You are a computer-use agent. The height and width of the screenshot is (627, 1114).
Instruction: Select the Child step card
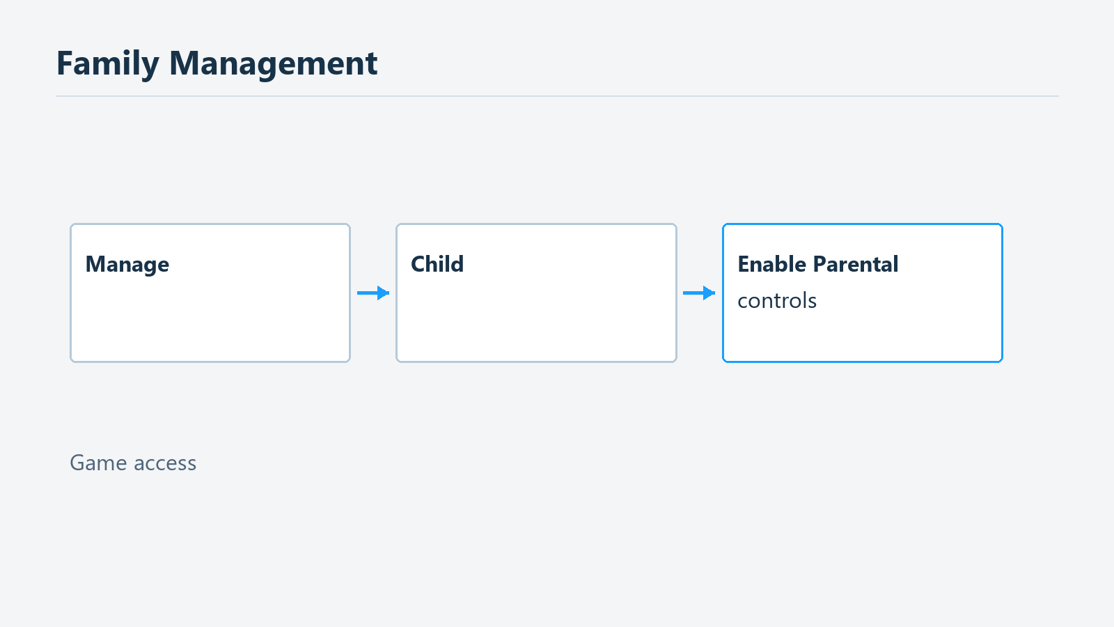click(x=536, y=293)
